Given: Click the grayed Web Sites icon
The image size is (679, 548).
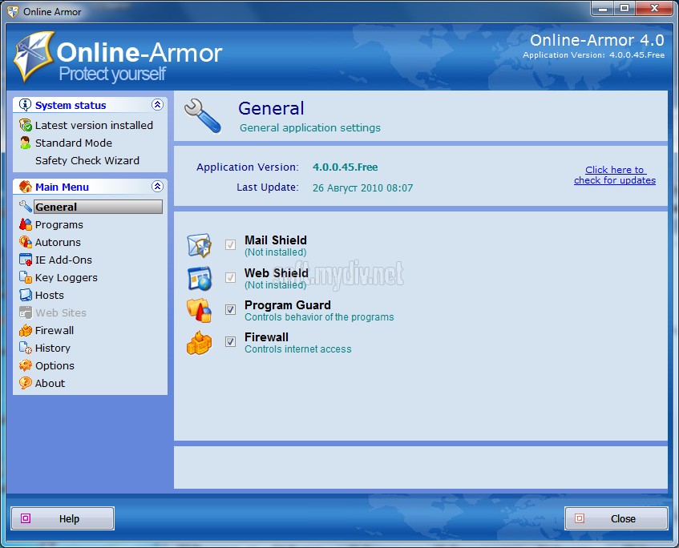Looking at the screenshot, I should coord(26,312).
